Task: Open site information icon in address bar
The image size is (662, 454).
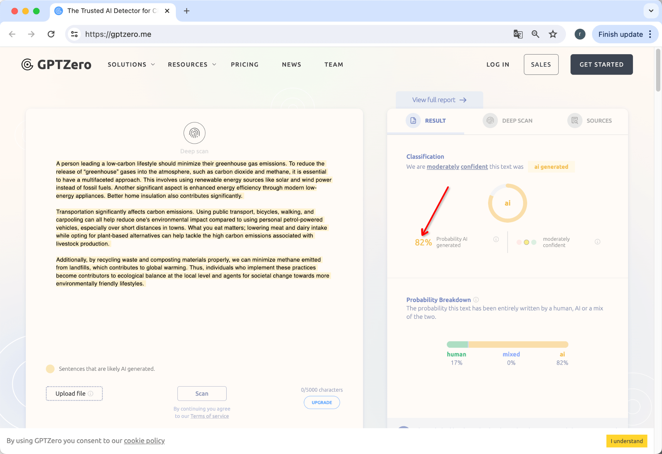Action: tap(74, 34)
